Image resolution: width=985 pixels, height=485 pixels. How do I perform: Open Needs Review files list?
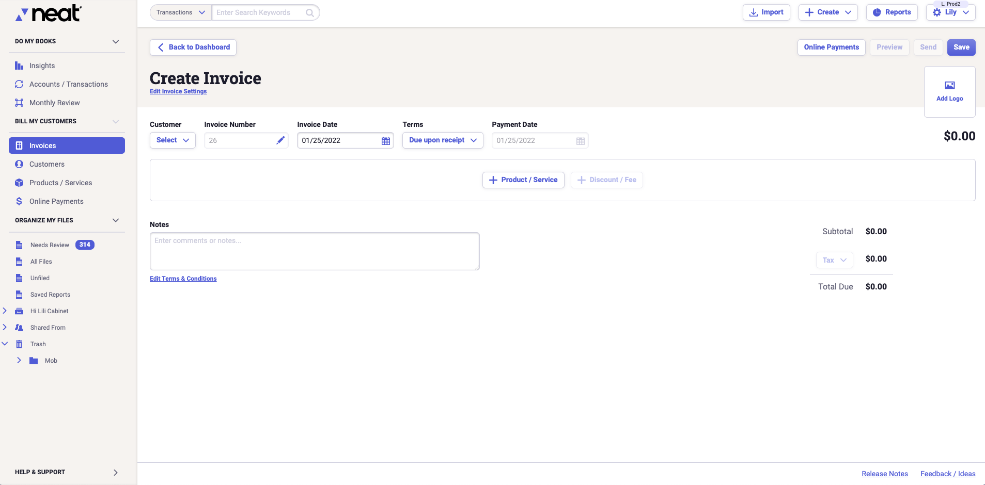pos(50,245)
